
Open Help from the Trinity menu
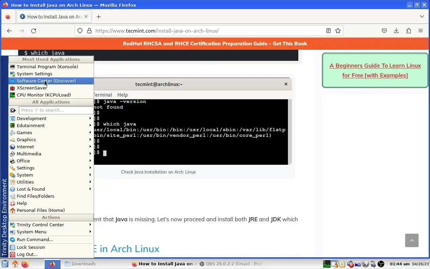pos(51,203)
